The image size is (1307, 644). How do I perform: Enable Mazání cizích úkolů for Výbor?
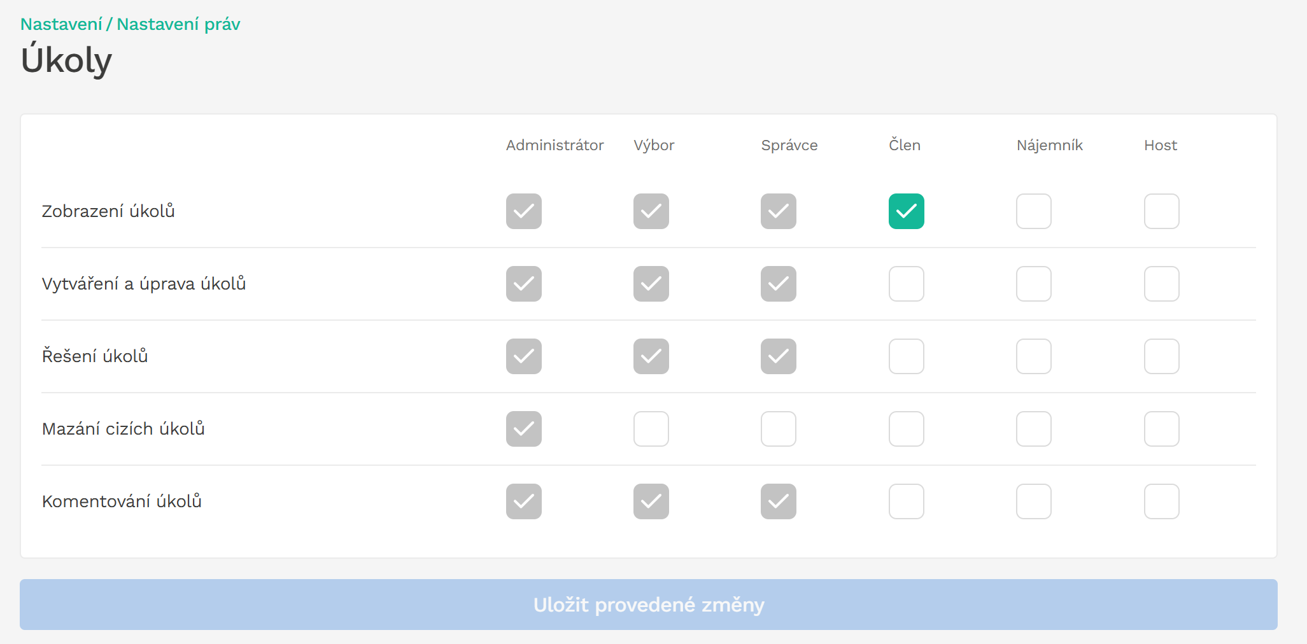coord(651,429)
